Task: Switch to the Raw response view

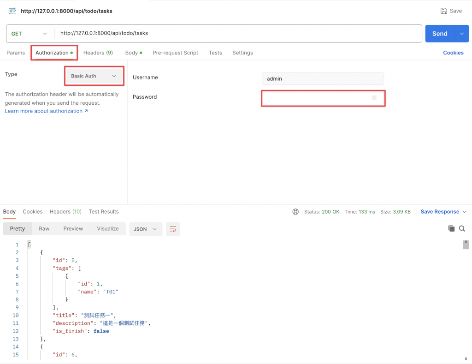Action: pos(44,229)
